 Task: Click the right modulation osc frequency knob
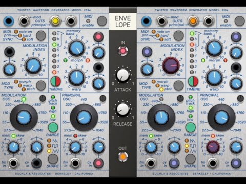coord(161,118)
